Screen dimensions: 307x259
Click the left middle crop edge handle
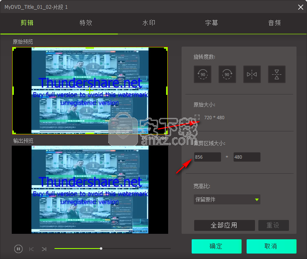pos(13,91)
